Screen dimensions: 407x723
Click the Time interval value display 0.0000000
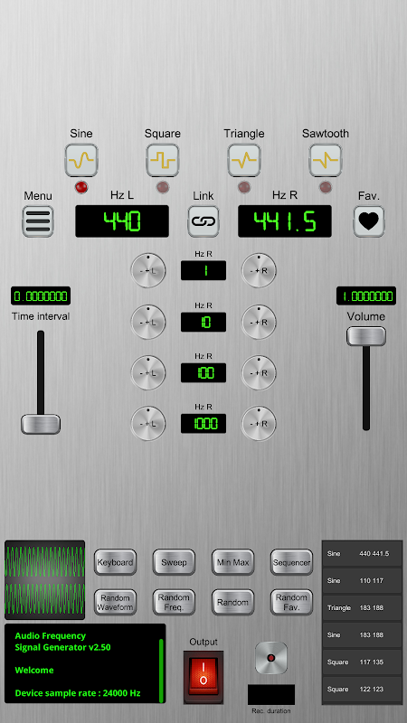(x=41, y=296)
